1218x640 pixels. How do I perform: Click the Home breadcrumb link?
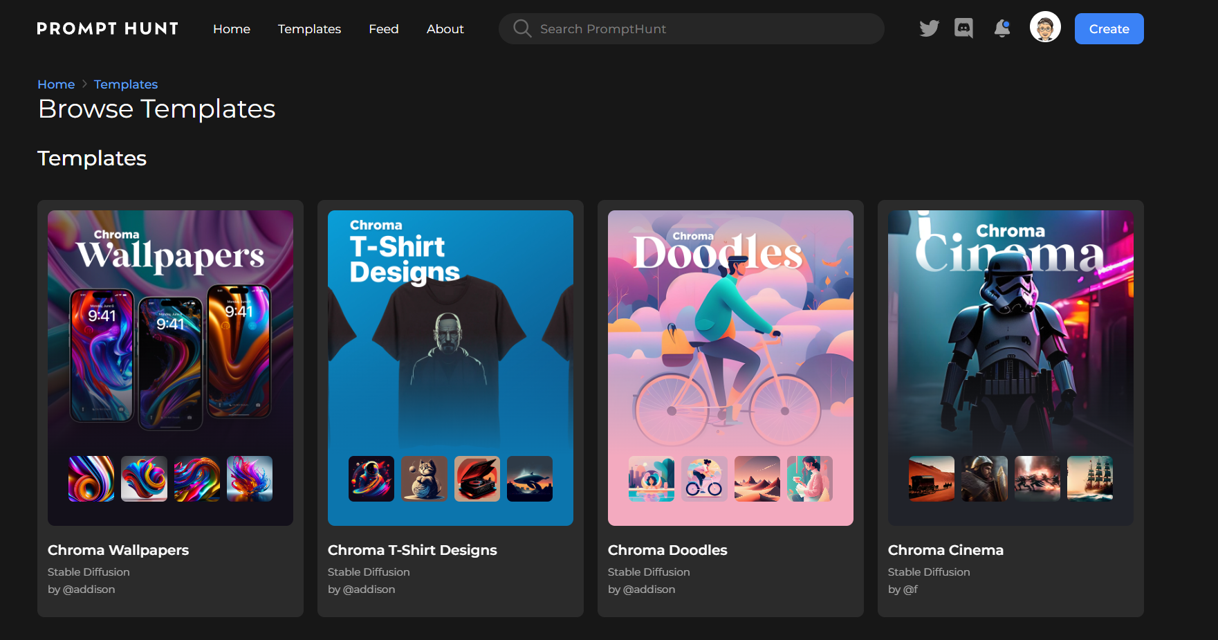56,84
